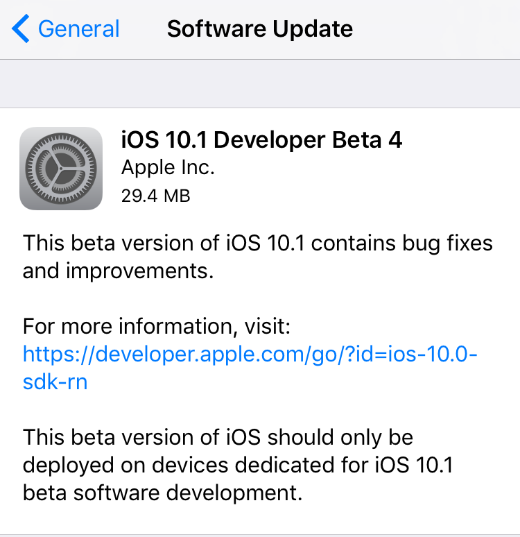The height and width of the screenshot is (537, 520).
Task: Tap the word 'Update' in the title
Action: (313, 29)
